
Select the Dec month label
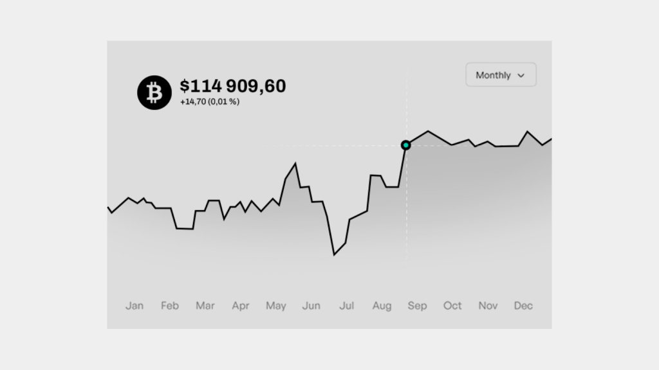pyautogui.click(x=523, y=306)
